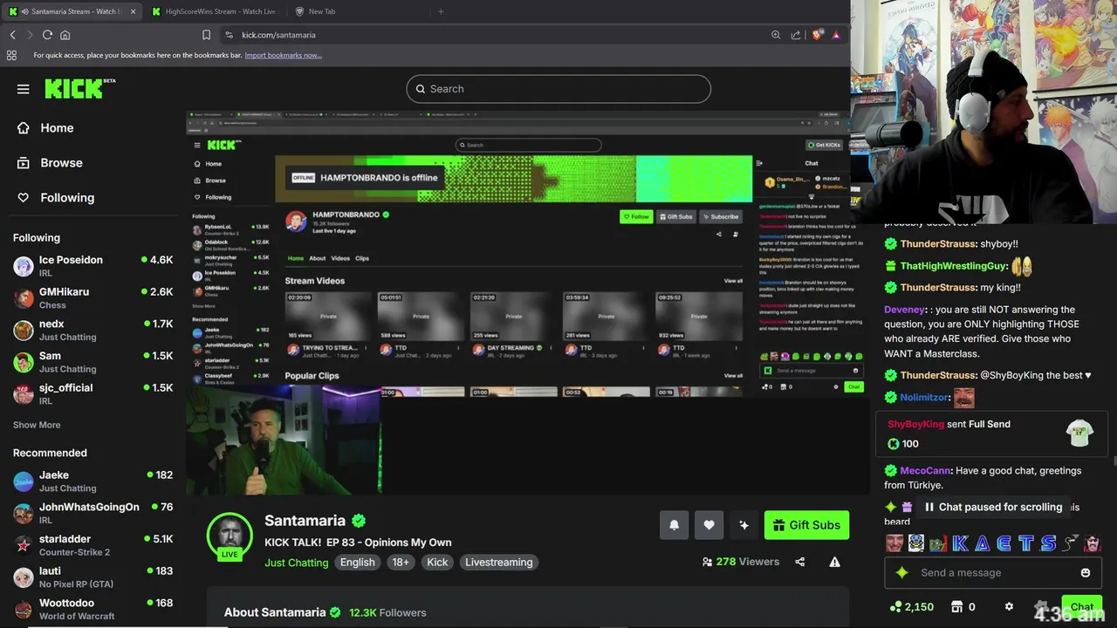Open the hamburger menu next to the Kick logo
1117x628 pixels.
(x=24, y=89)
